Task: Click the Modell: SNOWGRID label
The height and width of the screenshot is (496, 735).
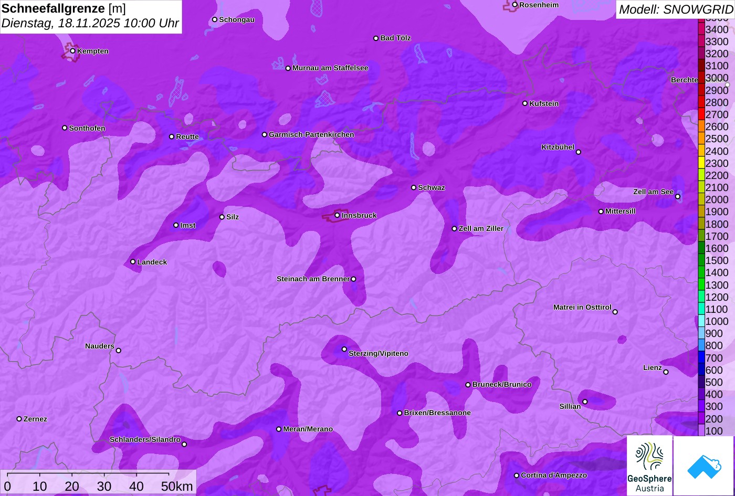Action: (x=676, y=9)
